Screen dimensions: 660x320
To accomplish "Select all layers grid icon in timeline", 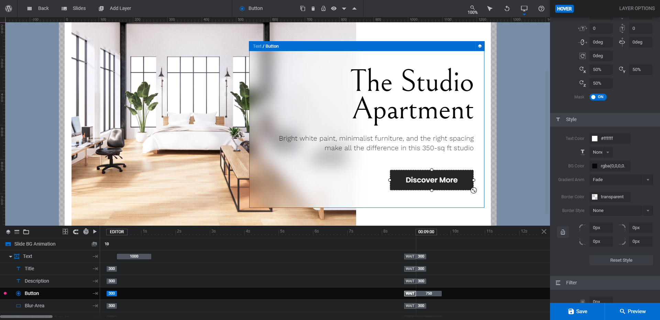I will pos(65,232).
